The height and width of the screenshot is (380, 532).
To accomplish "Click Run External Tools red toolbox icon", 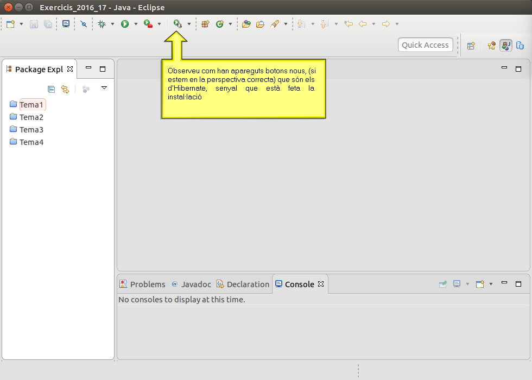I will point(148,24).
